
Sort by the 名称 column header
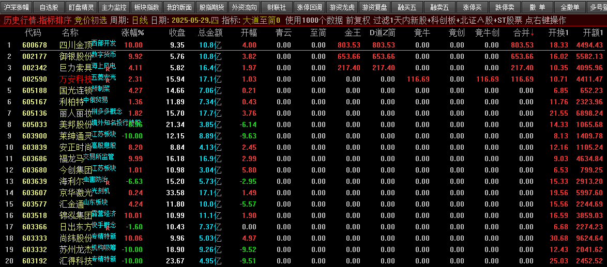tap(70, 33)
